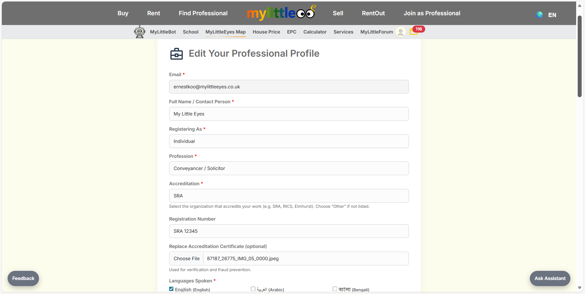Click Choose File to replace the certificate

(186, 258)
